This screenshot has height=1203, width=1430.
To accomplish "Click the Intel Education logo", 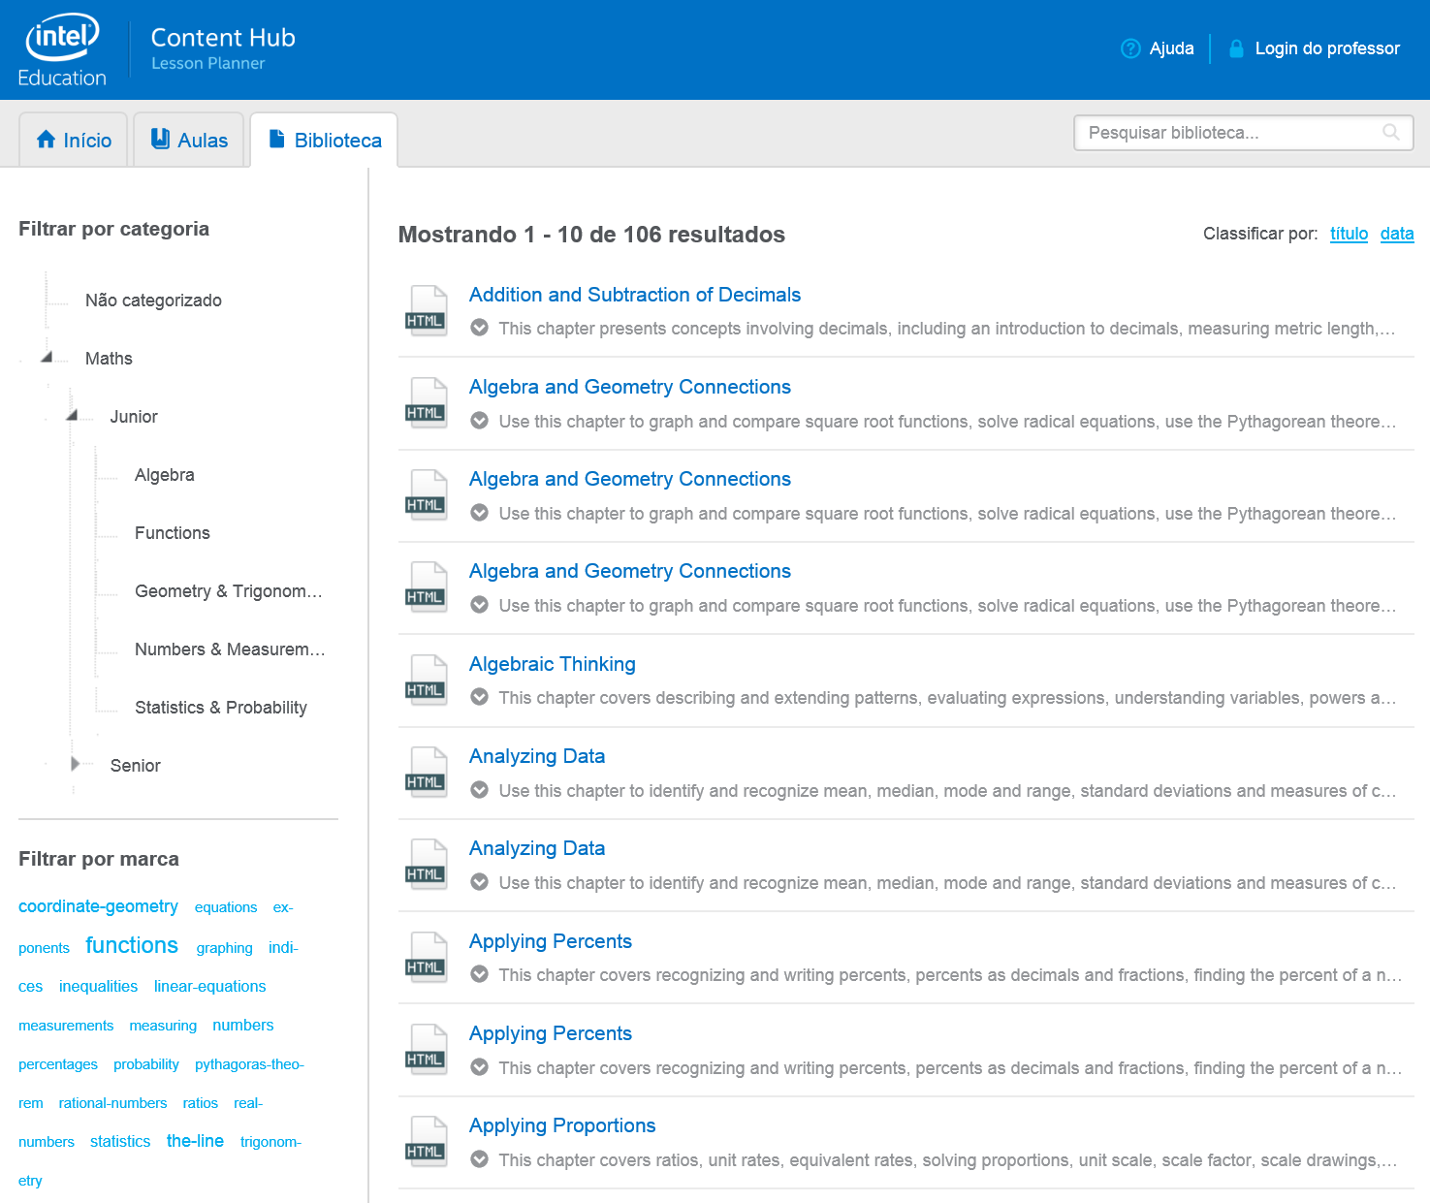I will 62,50.
